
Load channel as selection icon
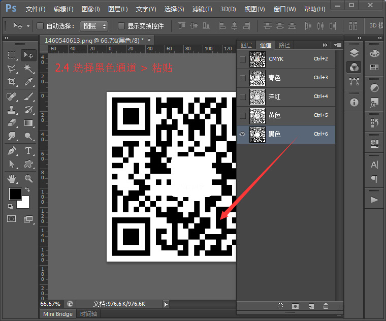point(280,306)
